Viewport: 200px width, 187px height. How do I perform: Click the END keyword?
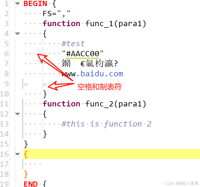[31, 184]
